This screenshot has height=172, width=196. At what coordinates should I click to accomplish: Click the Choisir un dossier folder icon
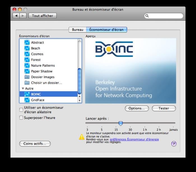point(27,83)
